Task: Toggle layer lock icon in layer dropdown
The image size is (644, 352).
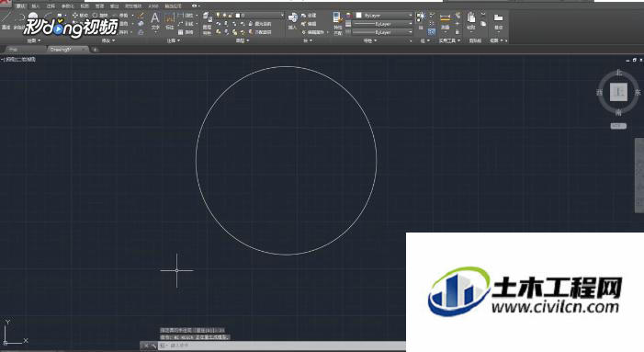Action: click(x=230, y=16)
